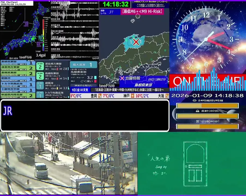Click the snowy street live camera feed
This screenshot has height=196, width=246.
pyautogui.click(x=69, y=163)
